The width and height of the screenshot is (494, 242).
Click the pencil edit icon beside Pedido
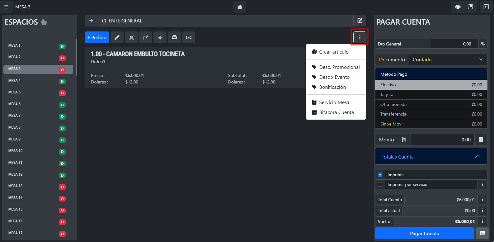point(117,37)
